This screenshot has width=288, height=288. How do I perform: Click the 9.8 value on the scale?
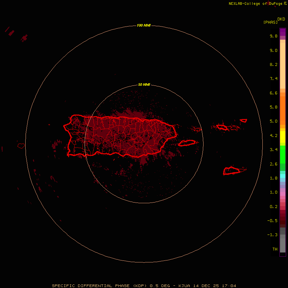[x=274, y=36]
